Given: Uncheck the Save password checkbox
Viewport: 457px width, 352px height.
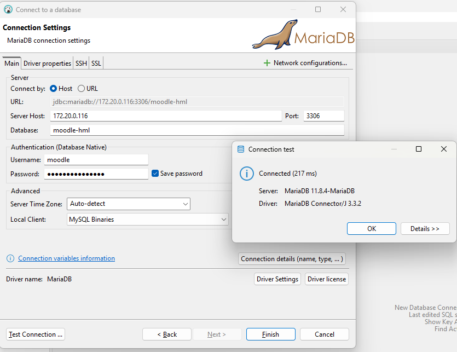Looking at the screenshot, I should coord(155,174).
